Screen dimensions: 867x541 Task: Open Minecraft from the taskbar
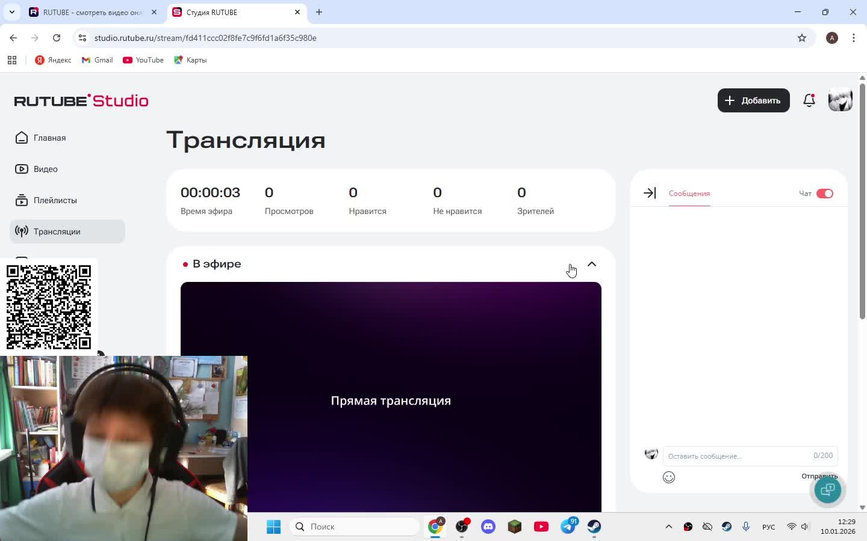click(x=515, y=527)
